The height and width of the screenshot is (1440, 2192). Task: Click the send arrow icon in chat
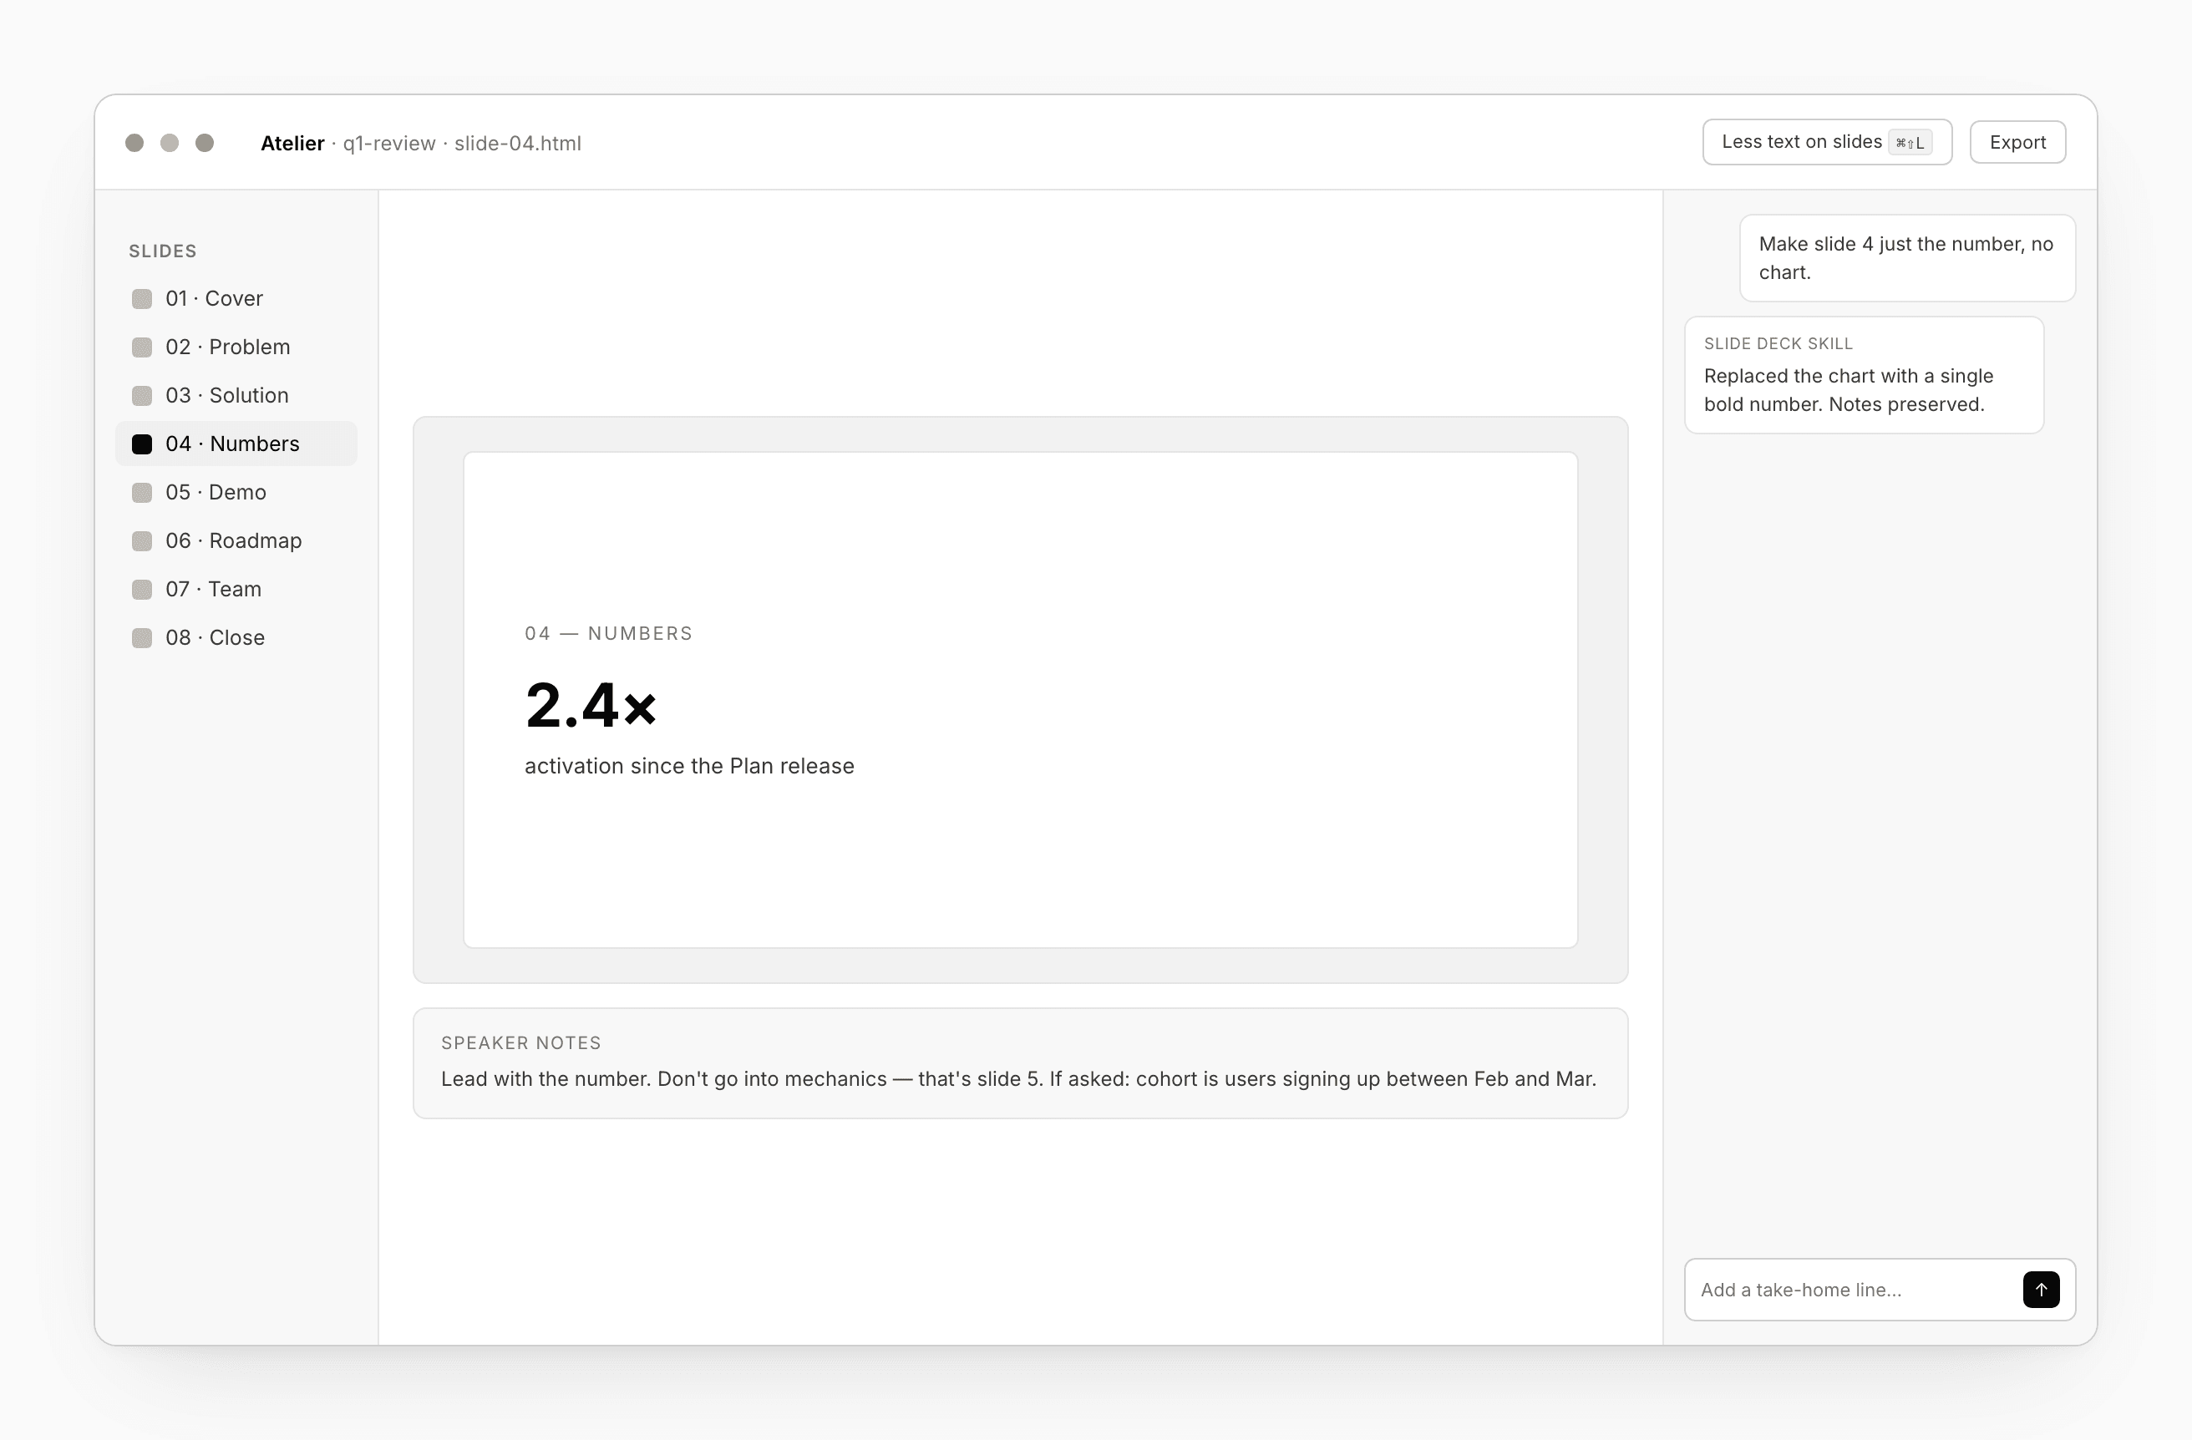coord(2041,1289)
